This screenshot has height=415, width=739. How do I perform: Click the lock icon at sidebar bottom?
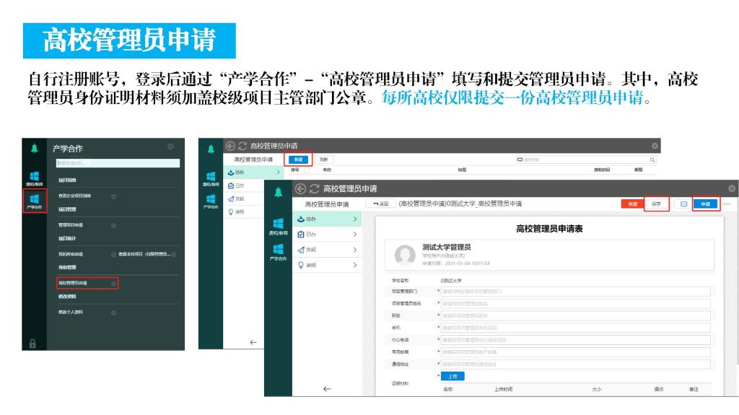tap(32, 344)
